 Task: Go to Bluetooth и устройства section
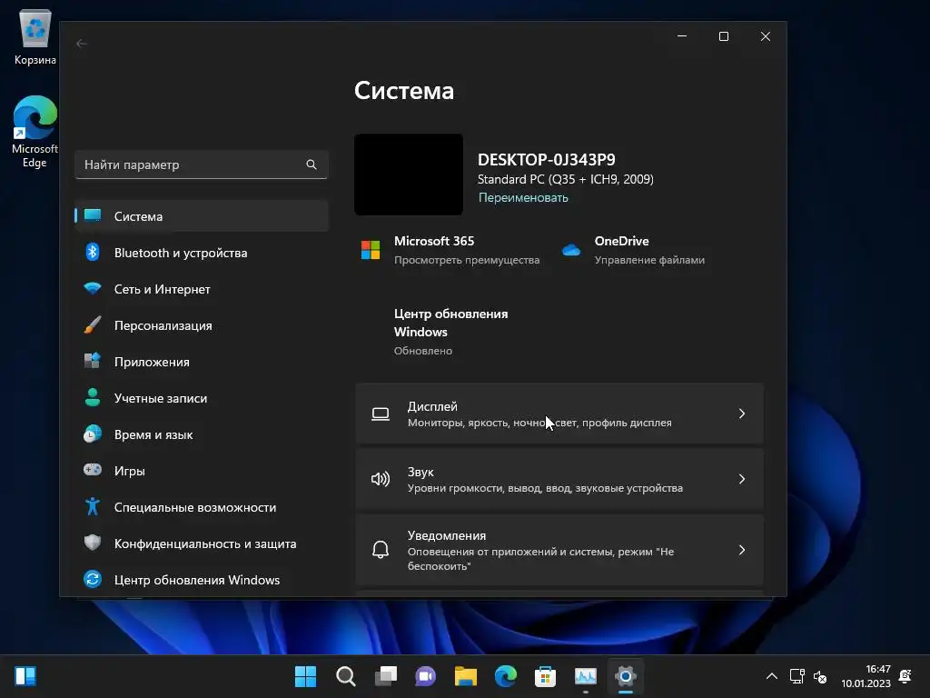point(202,253)
